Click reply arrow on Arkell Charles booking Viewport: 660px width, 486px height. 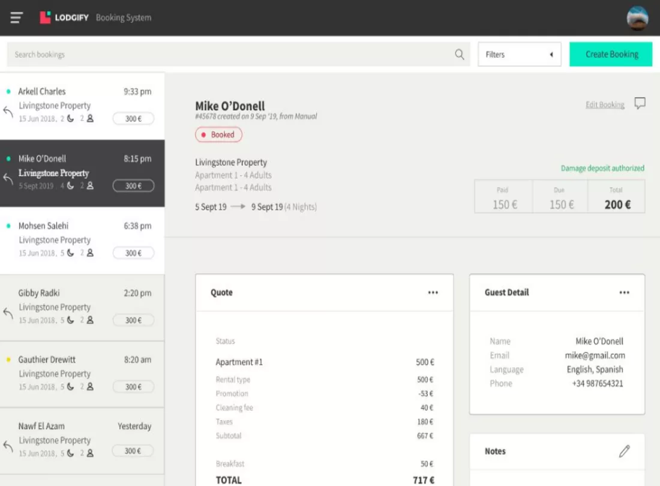click(x=8, y=112)
